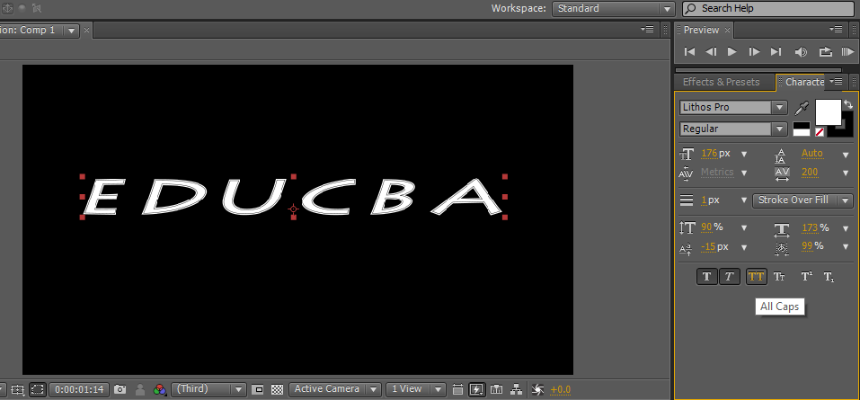Open (Third) resolution dropdown
The image size is (860, 400).
(x=208, y=389)
